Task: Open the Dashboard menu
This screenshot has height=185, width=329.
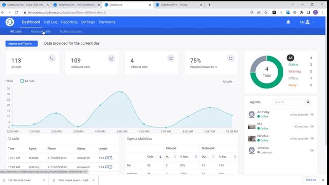Action: pyautogui.click(x=31, y=22)
